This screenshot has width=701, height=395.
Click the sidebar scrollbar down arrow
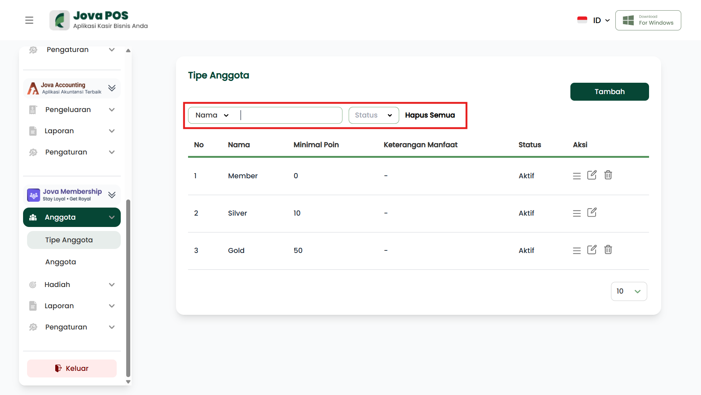[x=128, y=382]
